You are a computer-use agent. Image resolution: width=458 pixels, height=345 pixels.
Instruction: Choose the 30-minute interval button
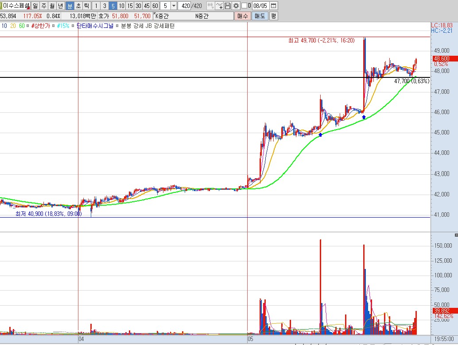(139, 6)
